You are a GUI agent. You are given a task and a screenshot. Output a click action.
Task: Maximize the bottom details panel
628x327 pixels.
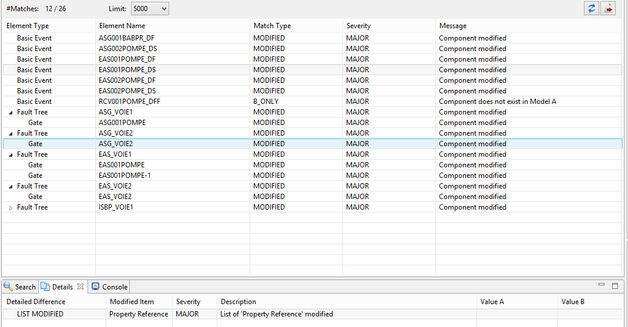pos(615,285)
